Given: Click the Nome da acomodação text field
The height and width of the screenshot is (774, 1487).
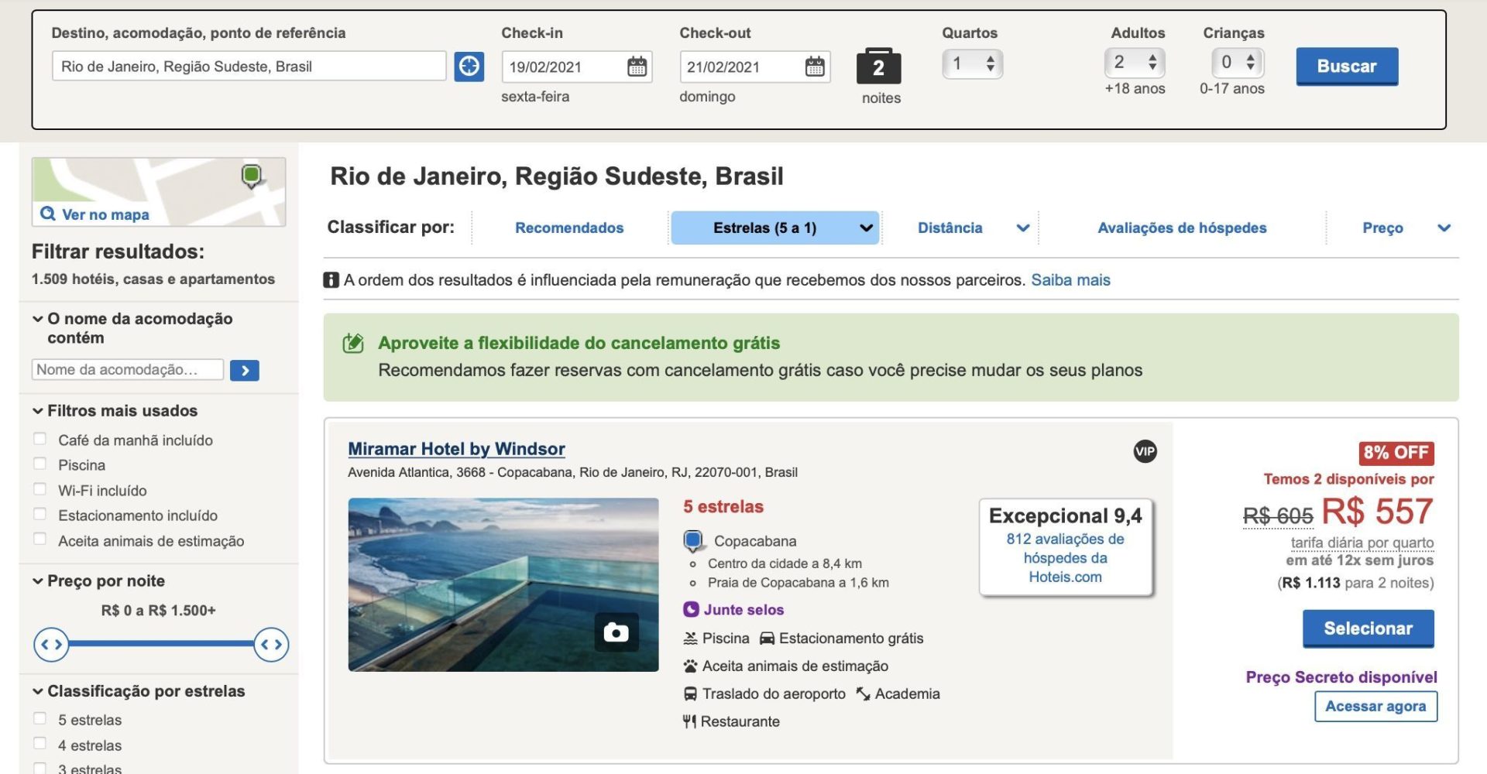Looking at the screenshot, I should click(x=128, y=370).
